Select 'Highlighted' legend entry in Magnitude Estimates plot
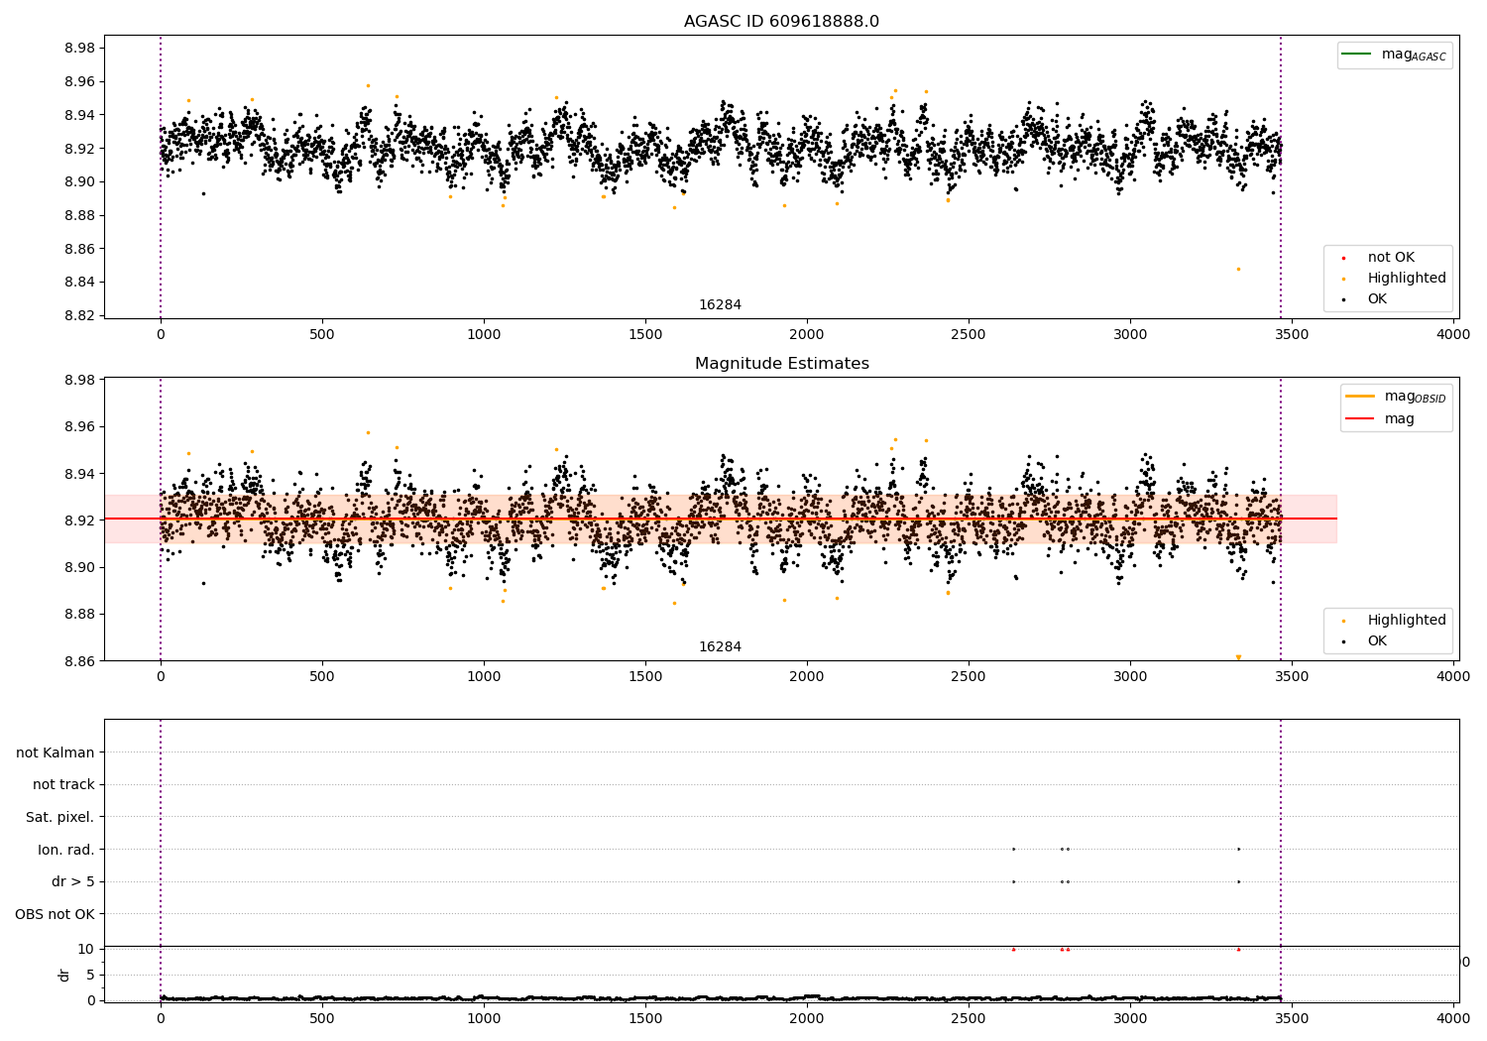The height and width of the screenshot is (1041, 1487). tap(1407, 621)
